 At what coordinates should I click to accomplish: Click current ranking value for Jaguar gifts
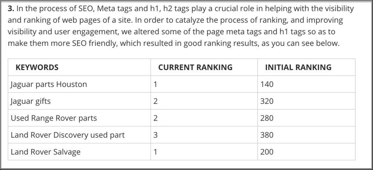pyautogui.click(x=156, y=101)
